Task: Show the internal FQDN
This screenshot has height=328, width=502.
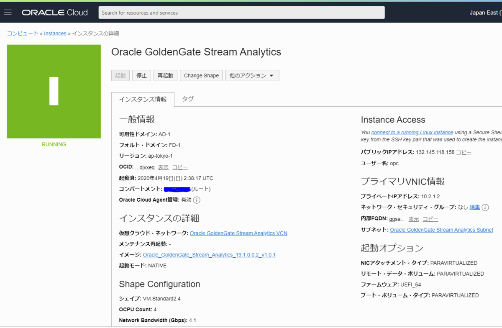Action: (414, 219)
